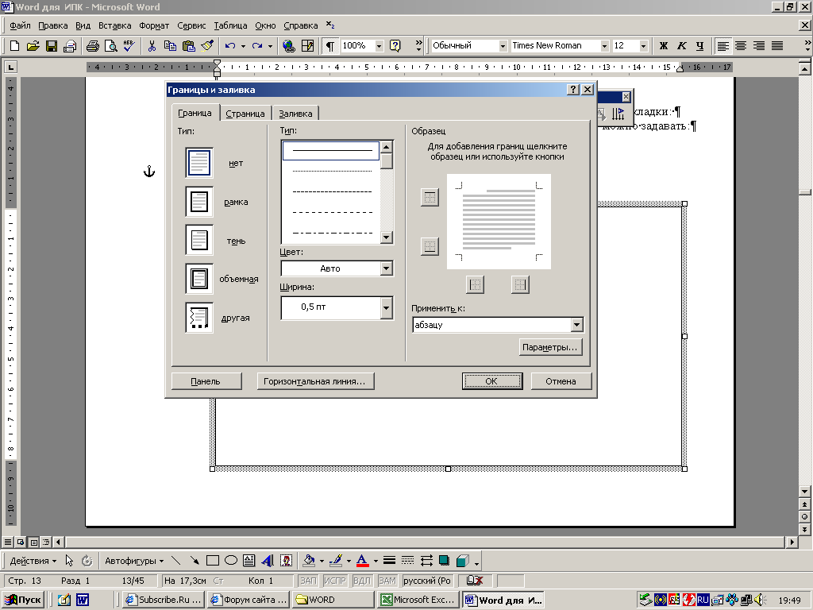Click the Параметры... button
The image size is (813, 610).
click(549, 347)
